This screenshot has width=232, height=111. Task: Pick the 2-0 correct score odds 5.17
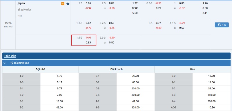pyautogui.click(x=59, y=82)
